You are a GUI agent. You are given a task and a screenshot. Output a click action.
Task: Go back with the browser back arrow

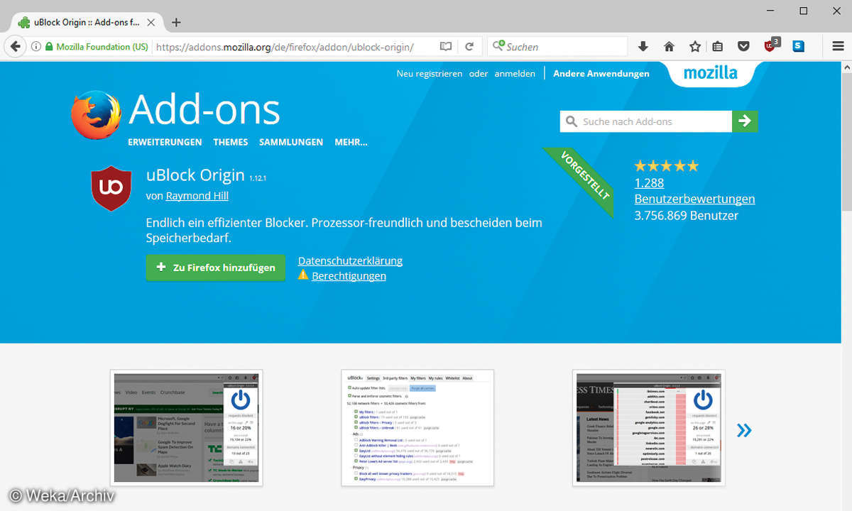[x=15, y=47]
